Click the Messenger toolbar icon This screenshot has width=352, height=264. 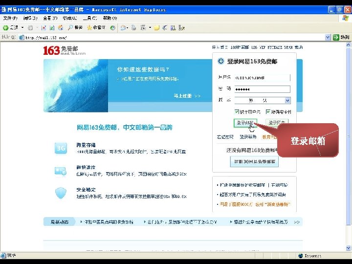point(165,27)
